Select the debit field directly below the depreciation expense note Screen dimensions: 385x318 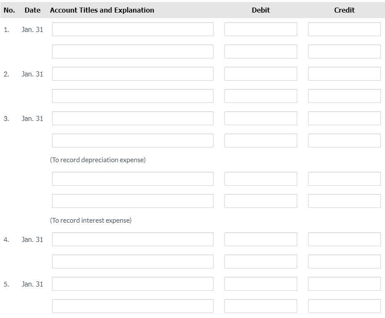[x=261, y=179]
